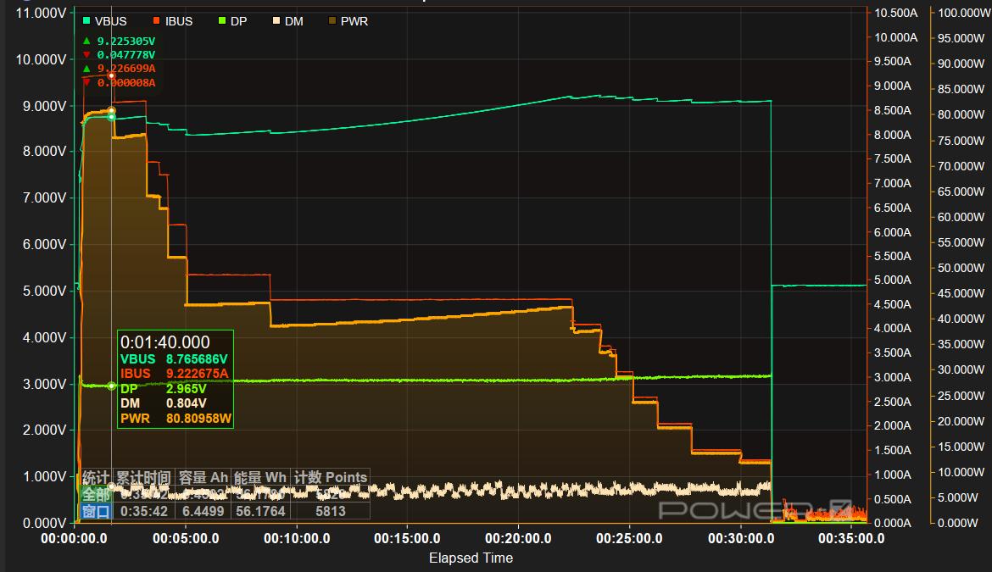Select the 全部 row in statistics table
Viewport: 992px width, 572px height.
96,494
